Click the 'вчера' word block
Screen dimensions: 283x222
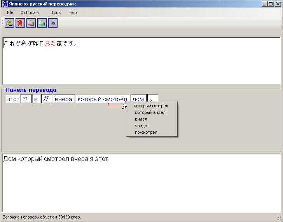tap(64, 99)
